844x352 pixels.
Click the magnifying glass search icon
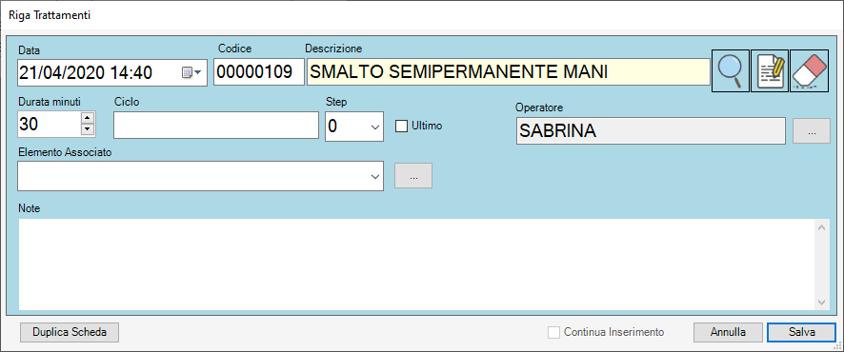click(x=731, y=71)
